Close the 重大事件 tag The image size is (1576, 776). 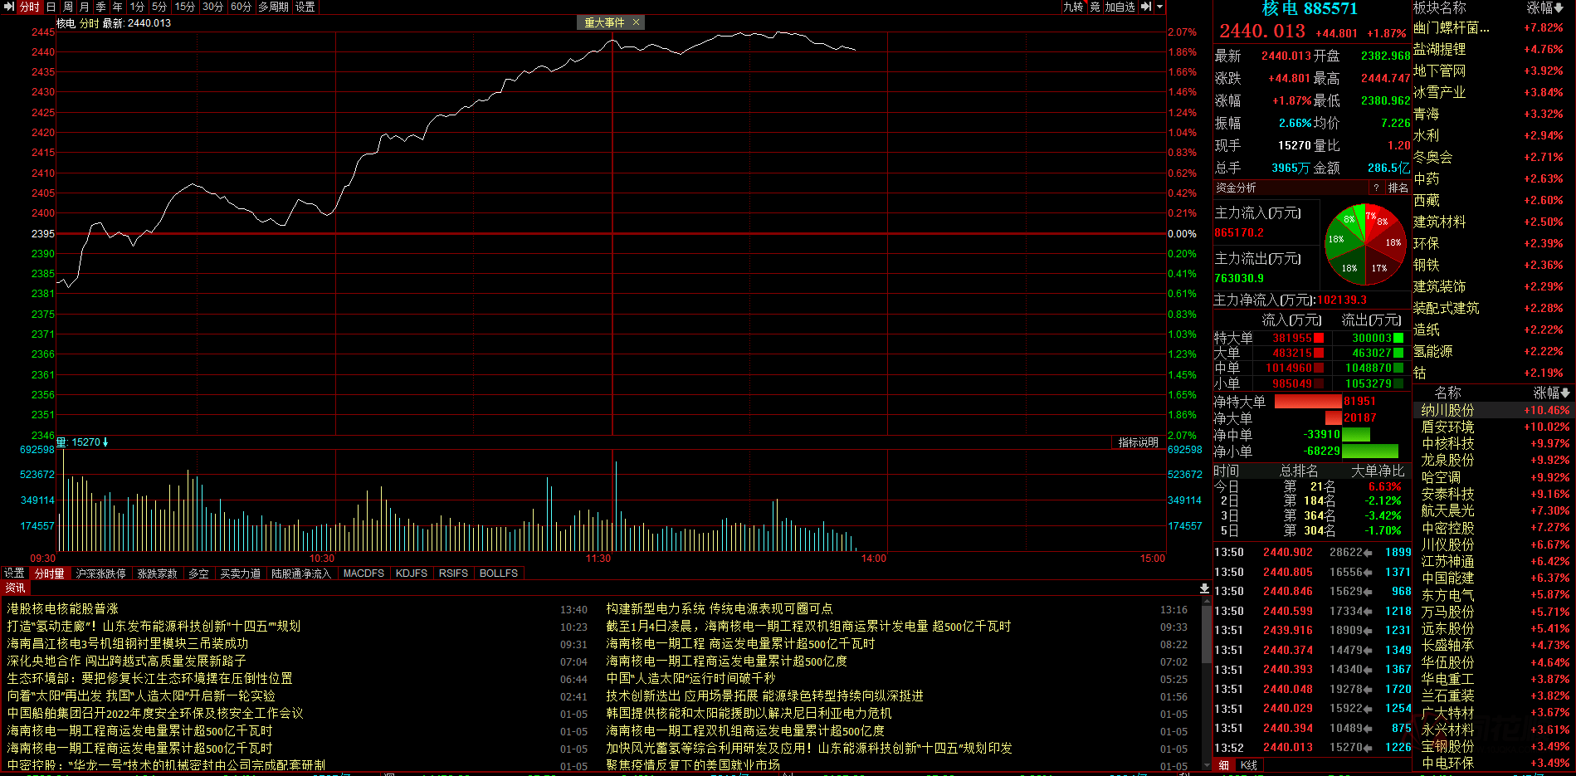point(636,22)
